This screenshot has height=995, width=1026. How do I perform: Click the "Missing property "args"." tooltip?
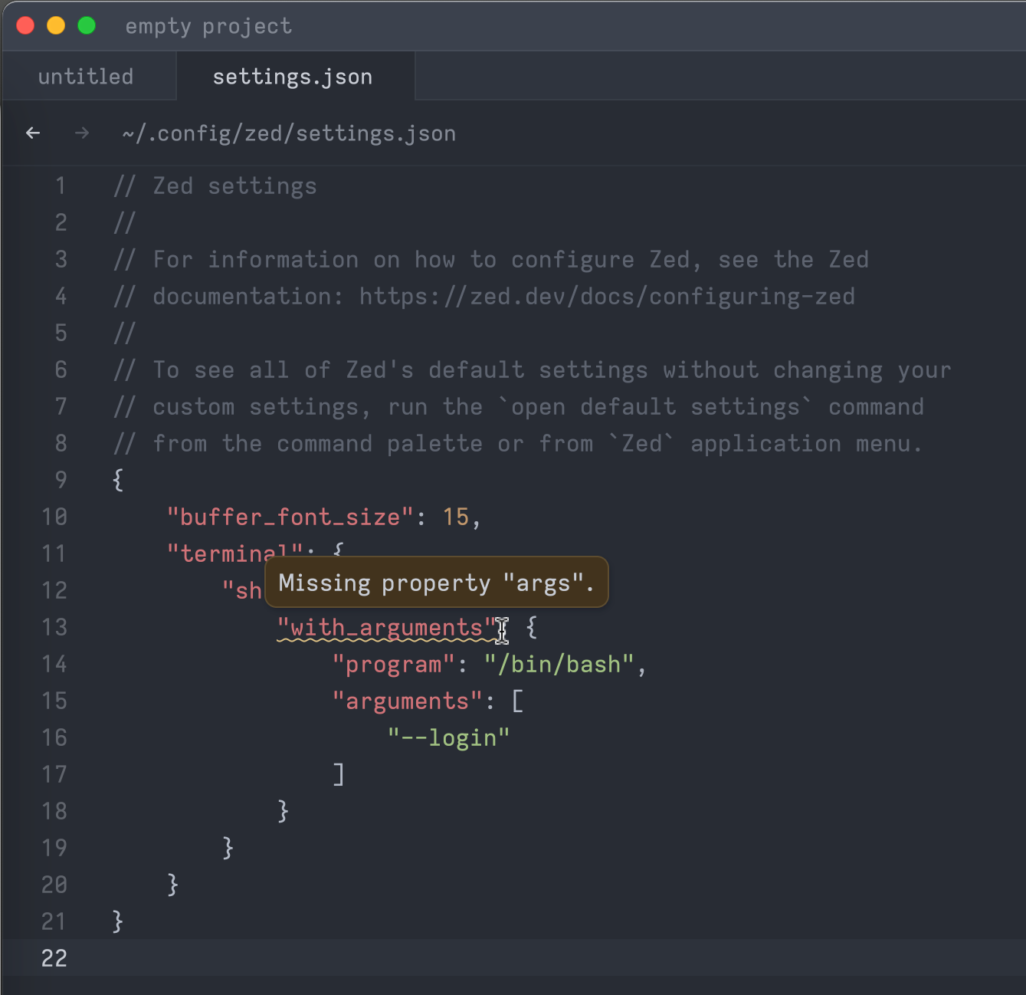[437, 583]
